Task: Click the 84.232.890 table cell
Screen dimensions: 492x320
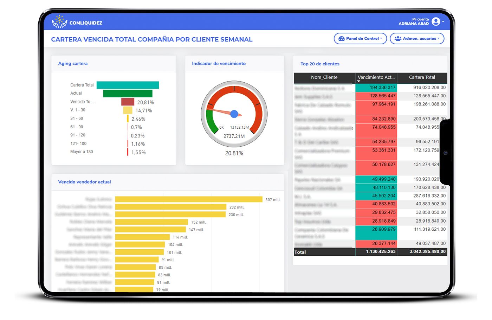Action: [x=376, y=119]
